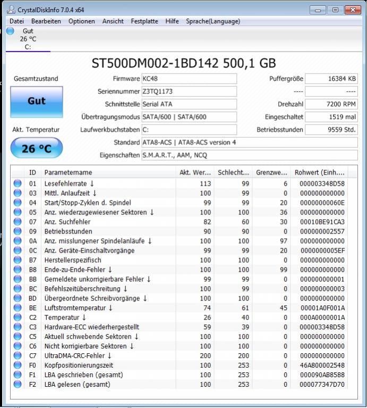The width and height of the screenshot is (367, 408).
Task: Select raw value 000090AB8588
Action: (322, 374)
